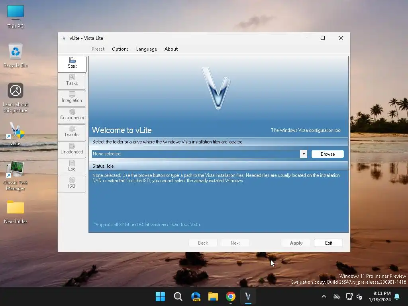Screen dimensions: 408x306
Task: Switch to the Tweaks section
Action: [x=72, y=132]
